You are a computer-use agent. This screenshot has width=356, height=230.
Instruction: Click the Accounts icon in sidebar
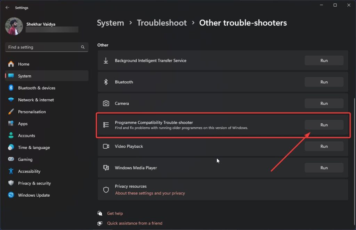click(11, 135)
